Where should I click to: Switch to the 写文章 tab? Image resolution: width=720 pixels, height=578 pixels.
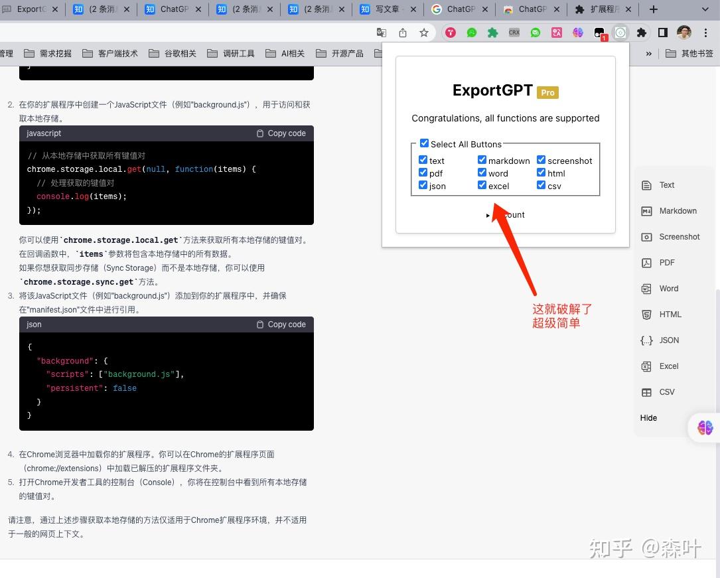coord(389,10)
